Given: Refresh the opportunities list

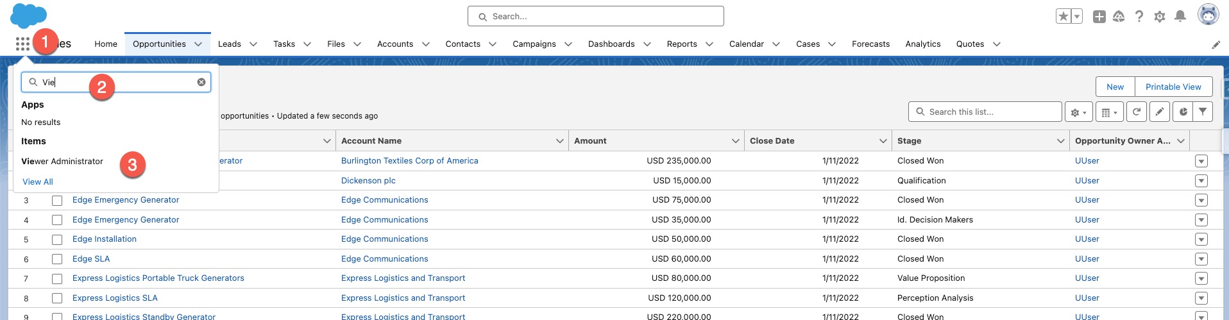Looking at the screenshot, I should point(1137,112).
